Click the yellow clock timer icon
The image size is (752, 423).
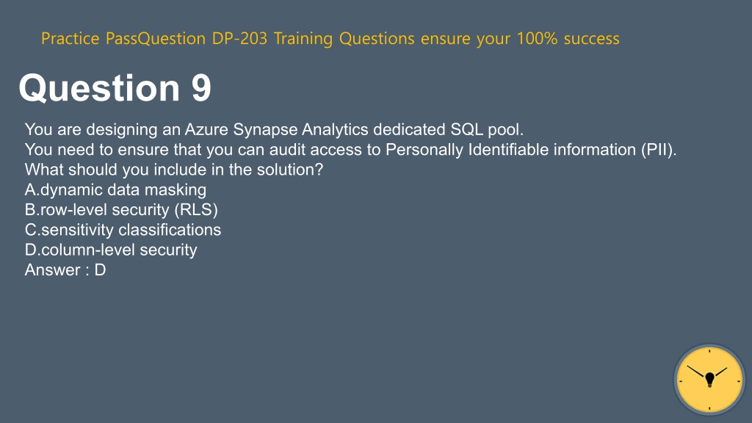pos(709,380)
